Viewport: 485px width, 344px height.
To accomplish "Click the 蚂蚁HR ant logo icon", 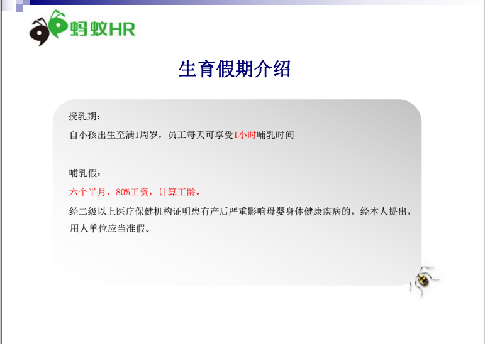I will tap(48, 28).
